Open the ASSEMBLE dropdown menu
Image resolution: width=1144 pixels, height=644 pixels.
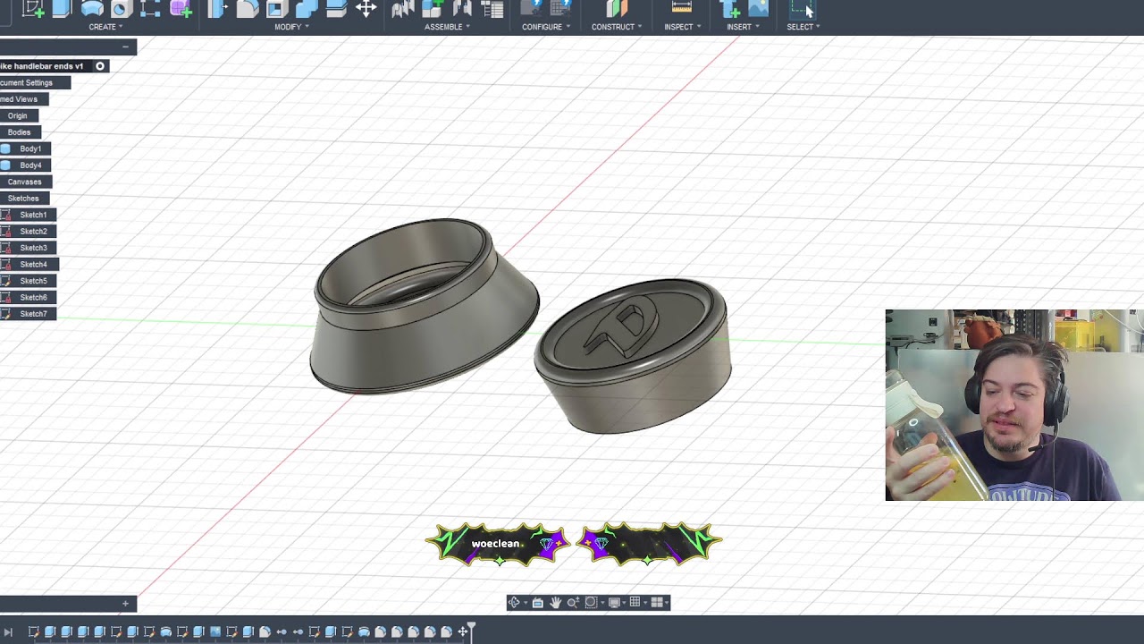pos(447,27)
